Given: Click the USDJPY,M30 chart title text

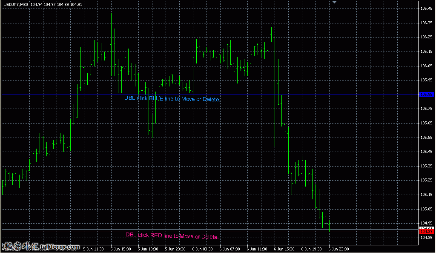Looking at the screenshot, I should click(x=16, y=4).
